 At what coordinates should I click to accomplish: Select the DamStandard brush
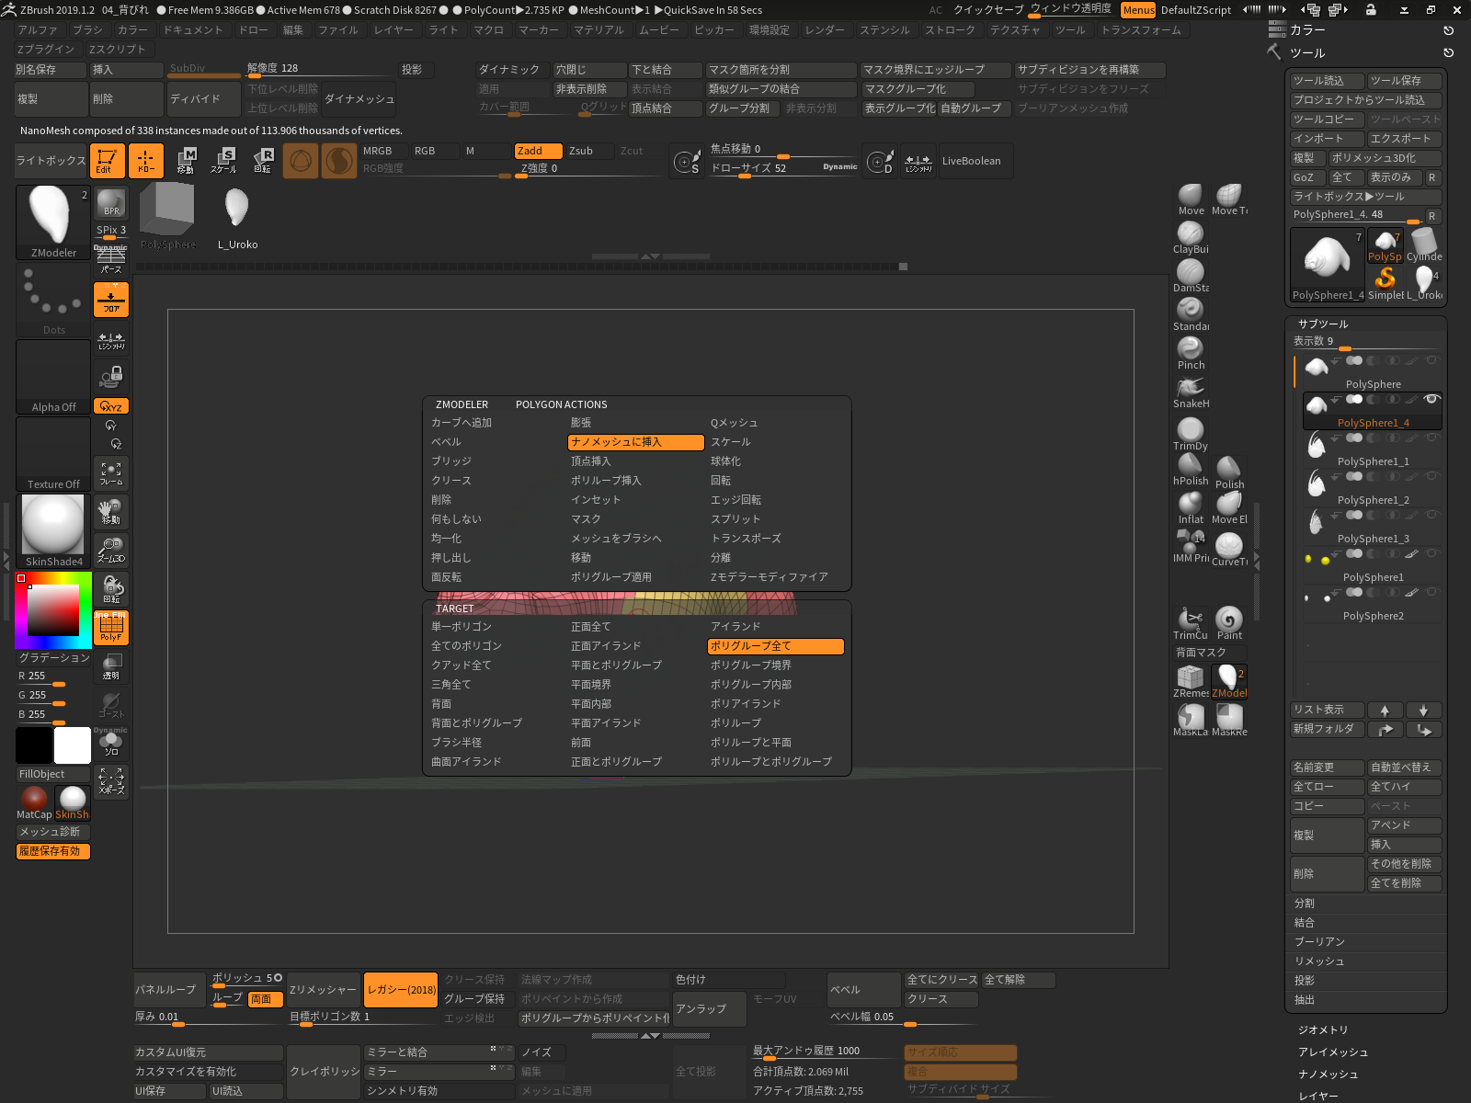coord(1191,277)
